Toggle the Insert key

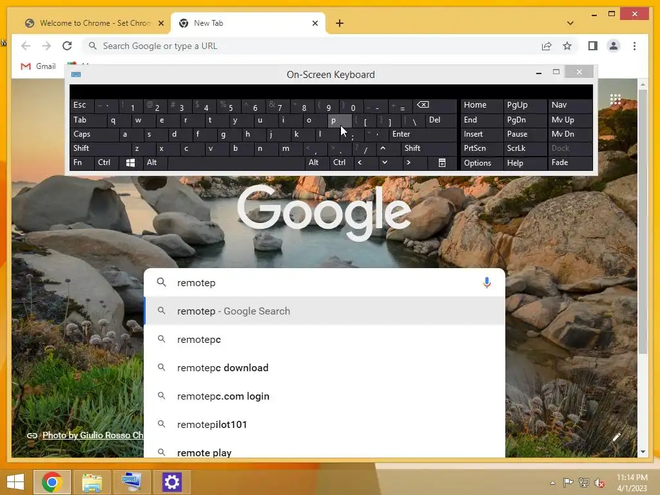[x=481, y=134]
